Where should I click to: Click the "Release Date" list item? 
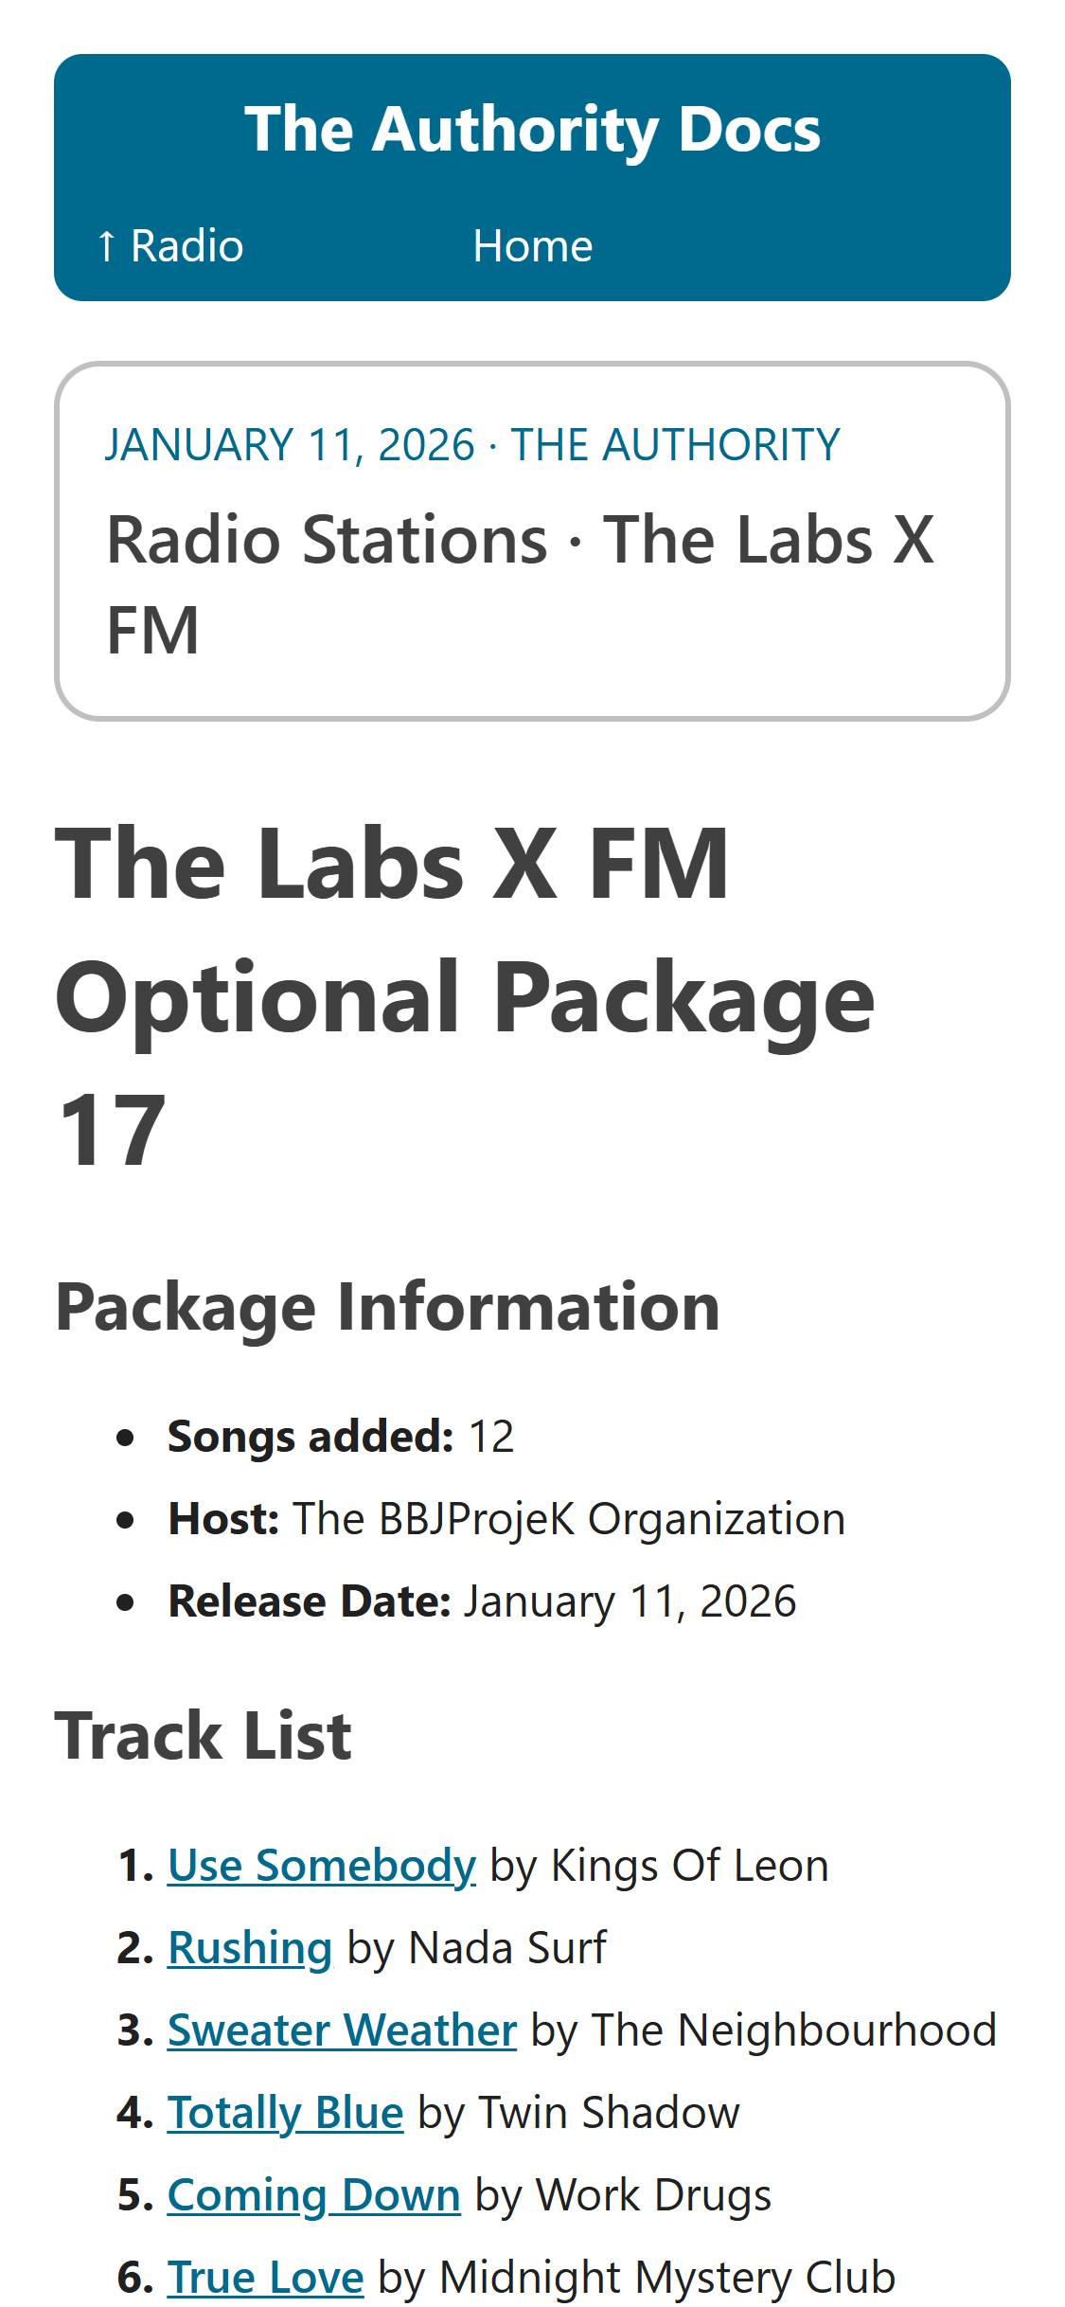pos(482,1601)
